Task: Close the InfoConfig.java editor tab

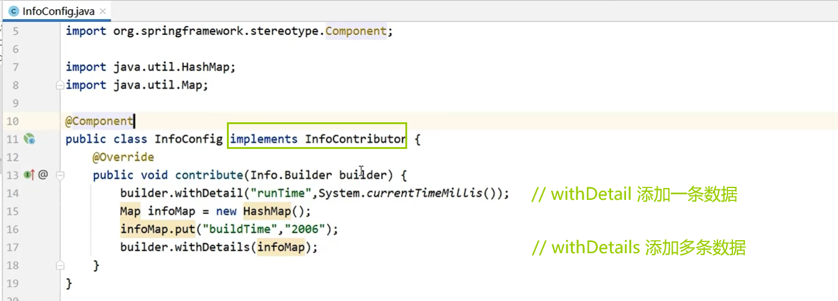Action: [x=103, y=11]
